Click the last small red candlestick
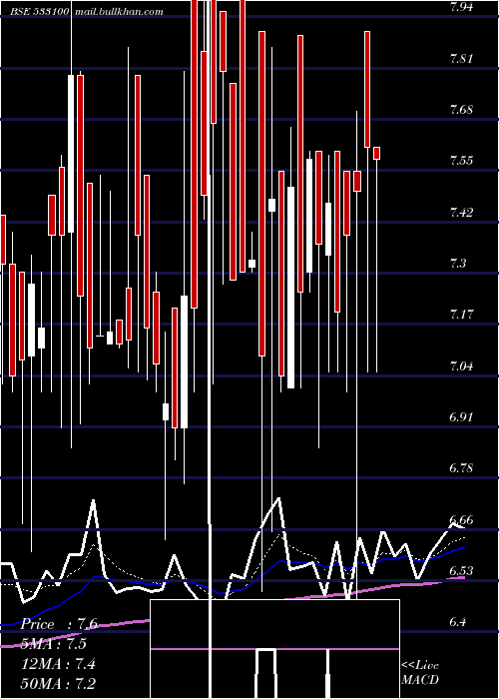 [377, 153]
